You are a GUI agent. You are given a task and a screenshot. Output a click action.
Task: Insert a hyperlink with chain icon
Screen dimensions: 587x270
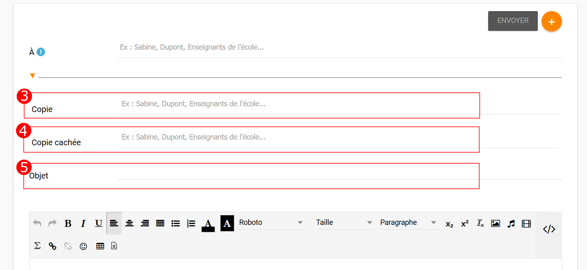[53, 246]
